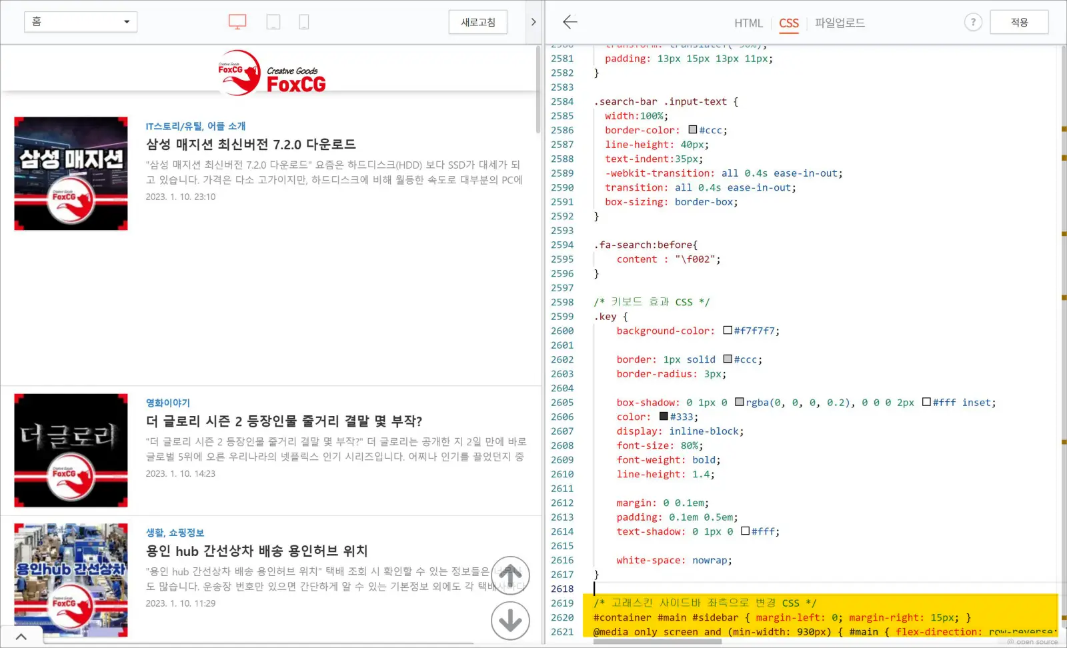Open the 용인hub 간선상차 post thumbnail
Viewport: 1067px width, 648px height.
point(71,580)
